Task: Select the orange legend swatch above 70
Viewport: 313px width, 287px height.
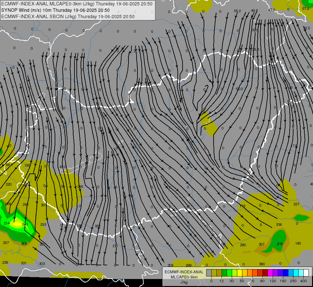Action: coord(250,273)
